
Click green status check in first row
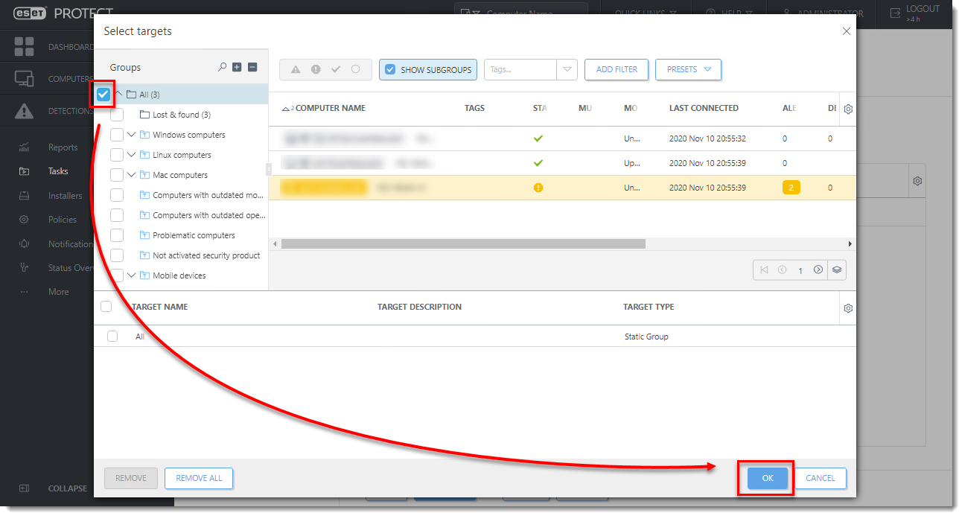coord(538,138)
